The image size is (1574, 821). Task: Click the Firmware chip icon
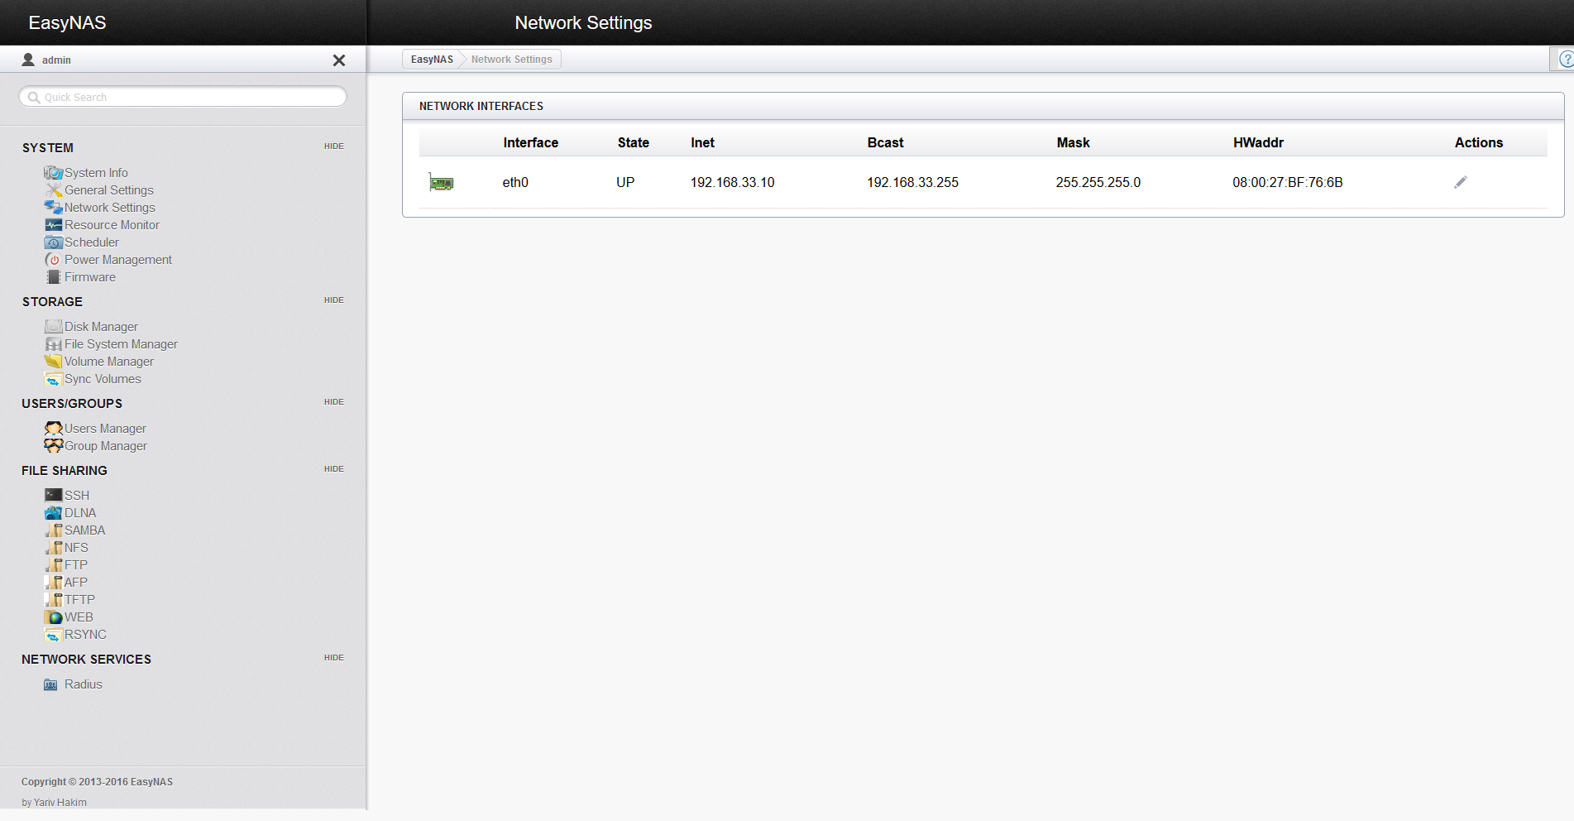click(x=54, y=277)
